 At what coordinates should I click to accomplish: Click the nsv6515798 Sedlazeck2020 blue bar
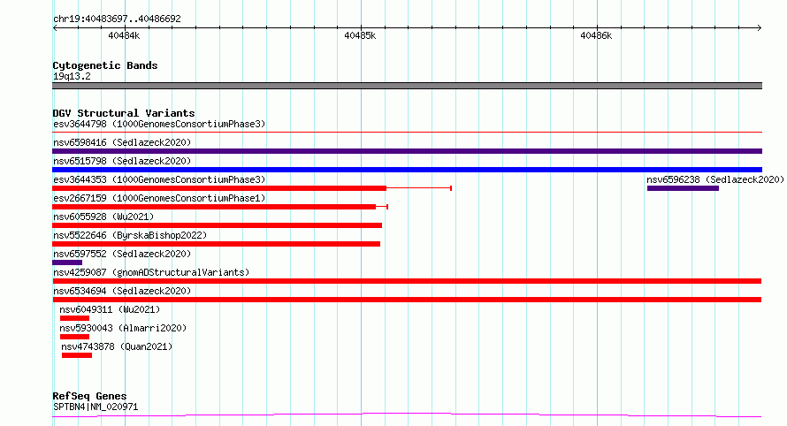(407, 170)
